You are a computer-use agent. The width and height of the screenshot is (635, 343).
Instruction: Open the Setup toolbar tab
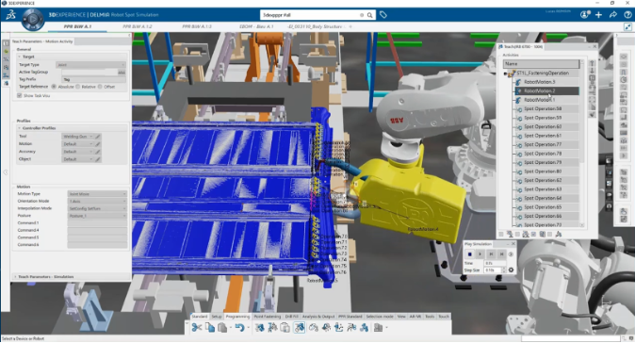tap(217, 317)
